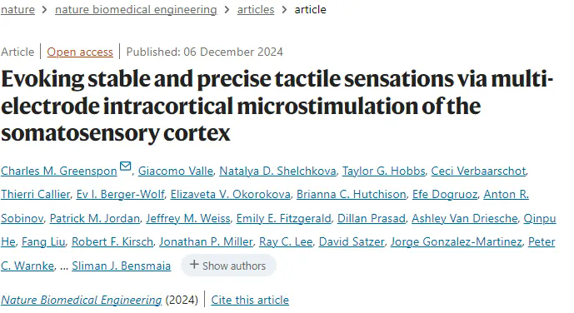Select author Giacomo Valle

pyautogui.click(x=175, y=171)
